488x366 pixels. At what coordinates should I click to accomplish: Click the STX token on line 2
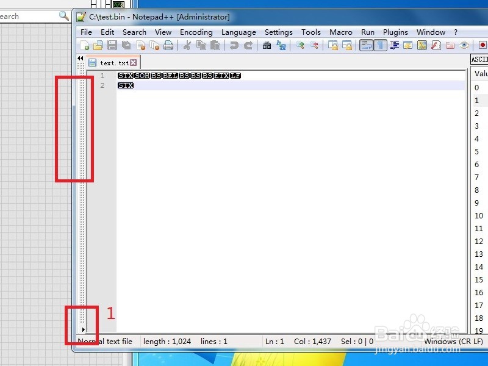pyautogui.click(x=126, y=85)
